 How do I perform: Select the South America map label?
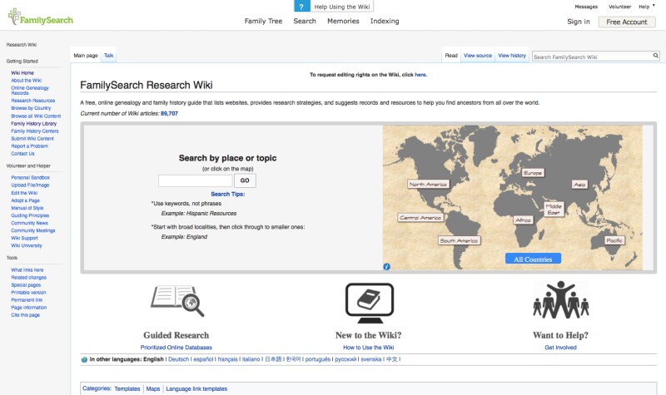point(460,240)
